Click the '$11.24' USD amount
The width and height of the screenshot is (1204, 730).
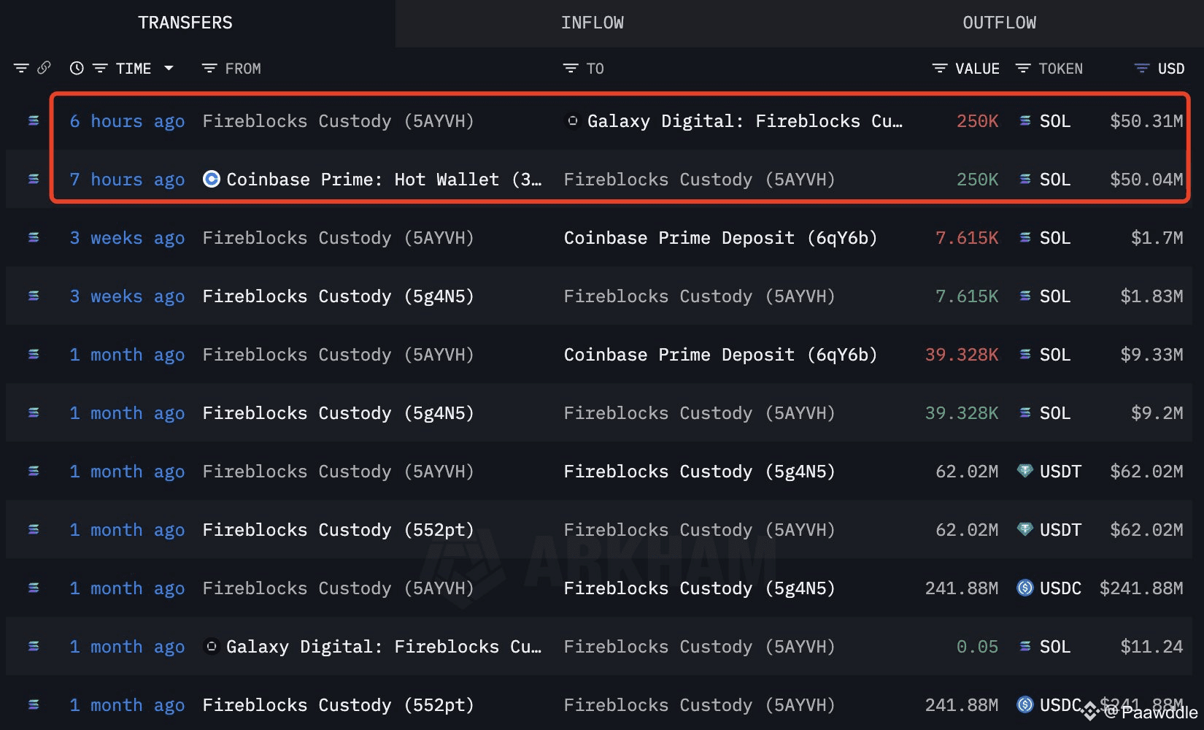[x=1151, y=647]
